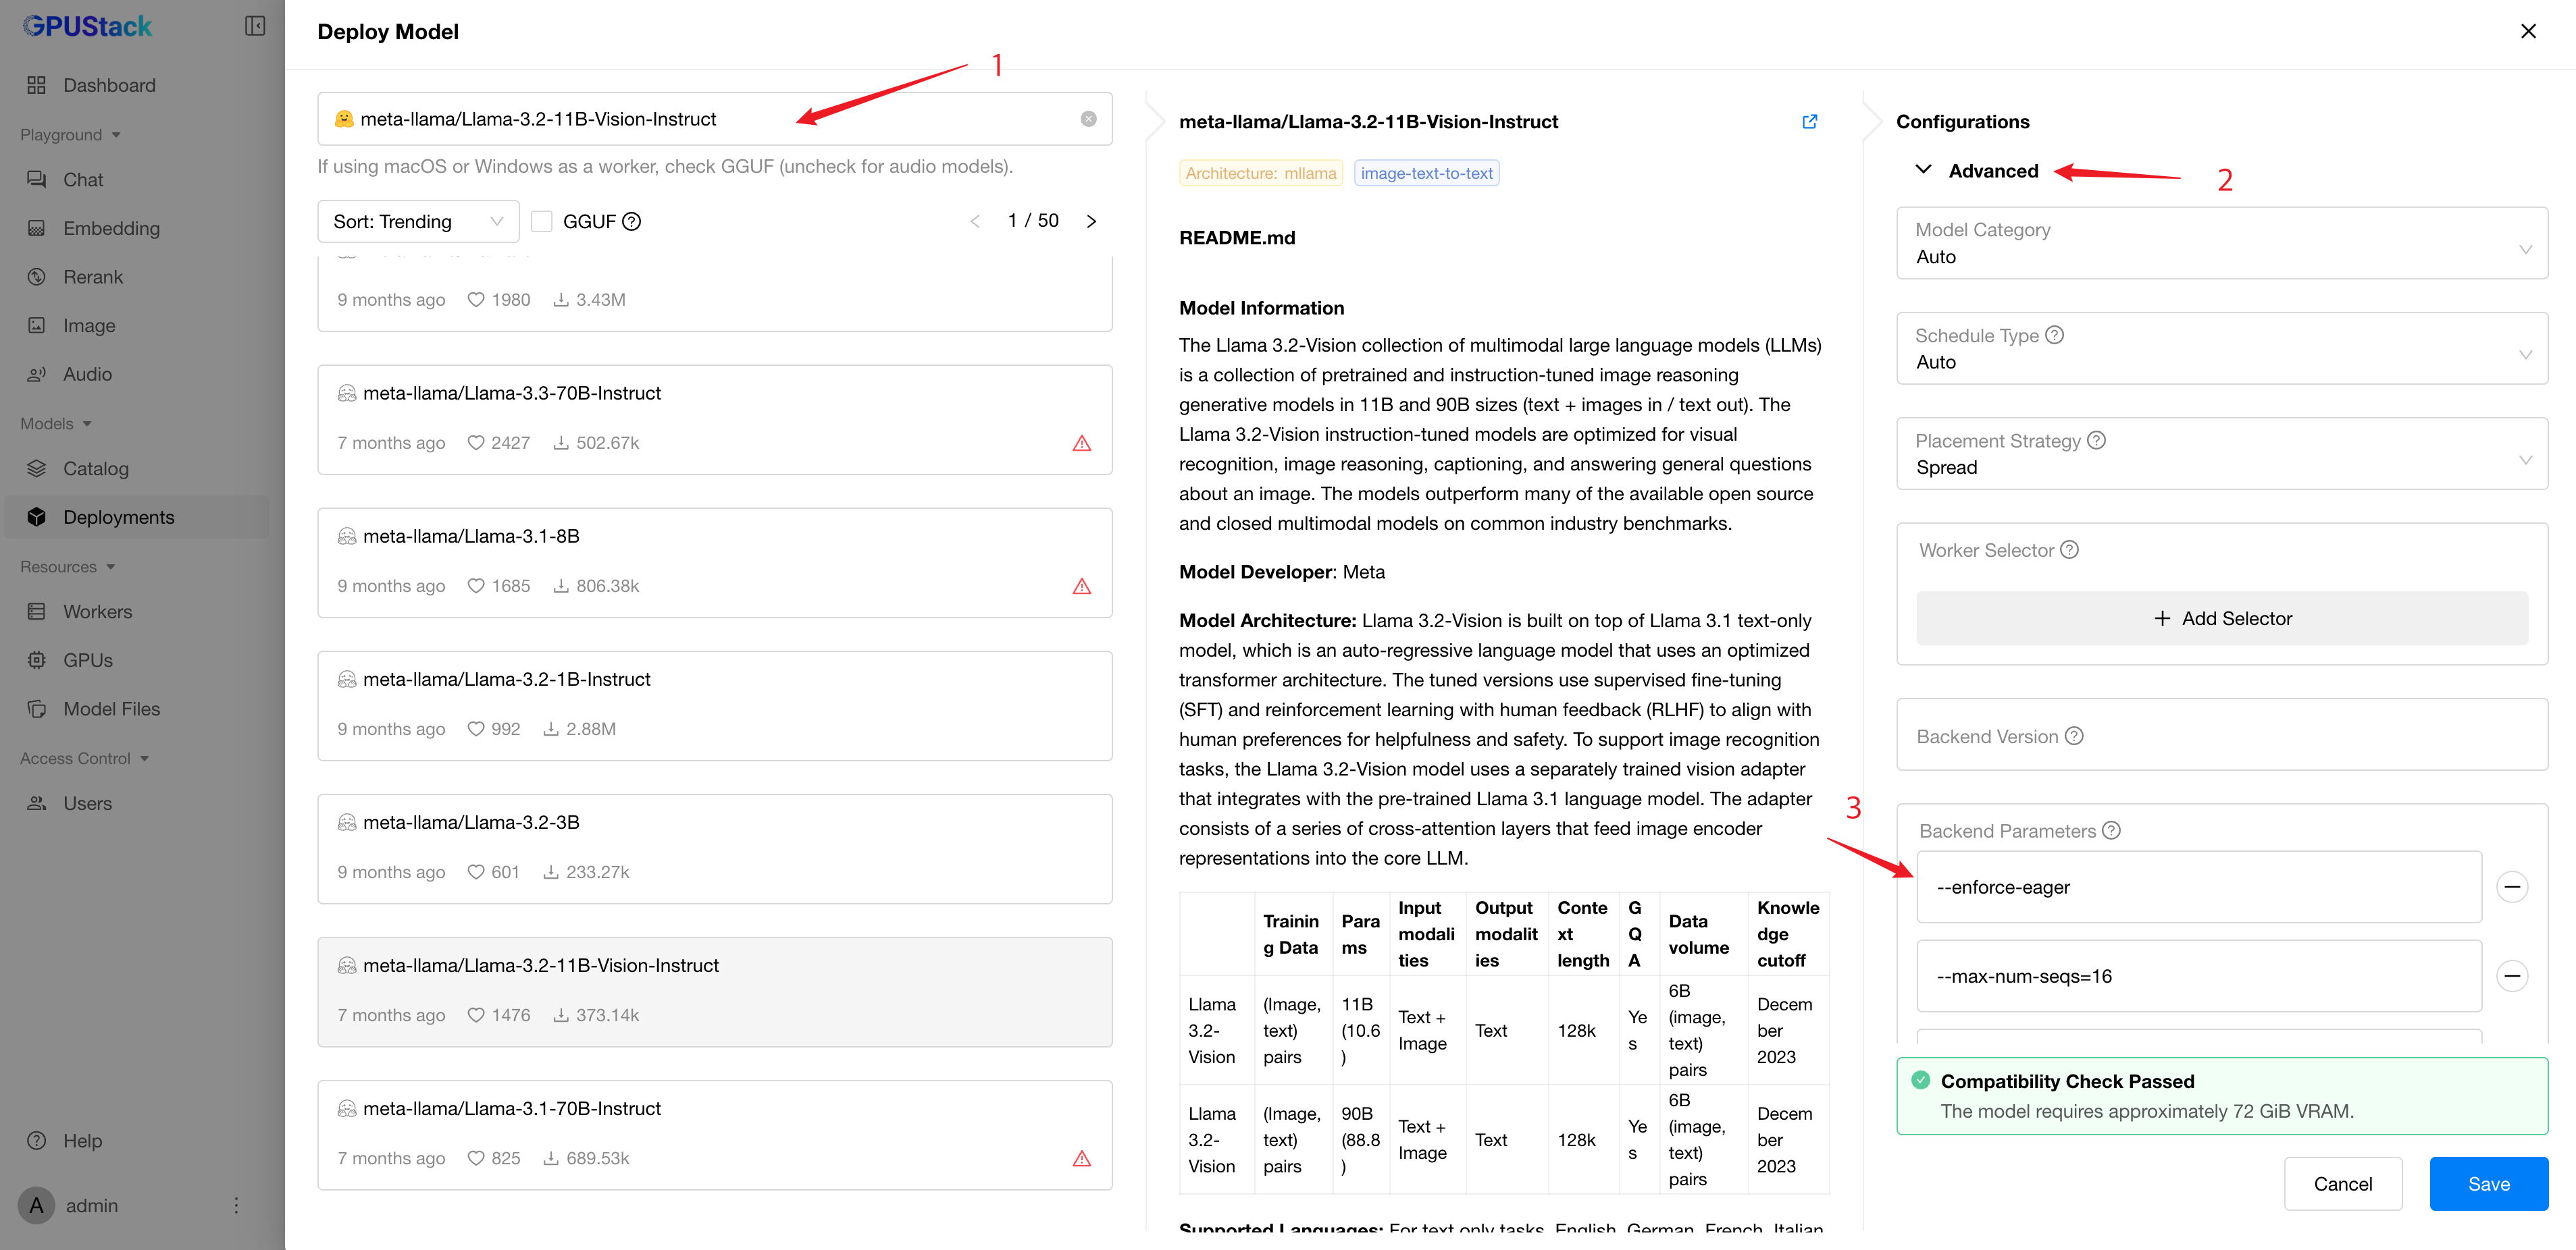
Task: Remove the --max-num-seqs=16 parameter
Action: (x=2512, y=975)
